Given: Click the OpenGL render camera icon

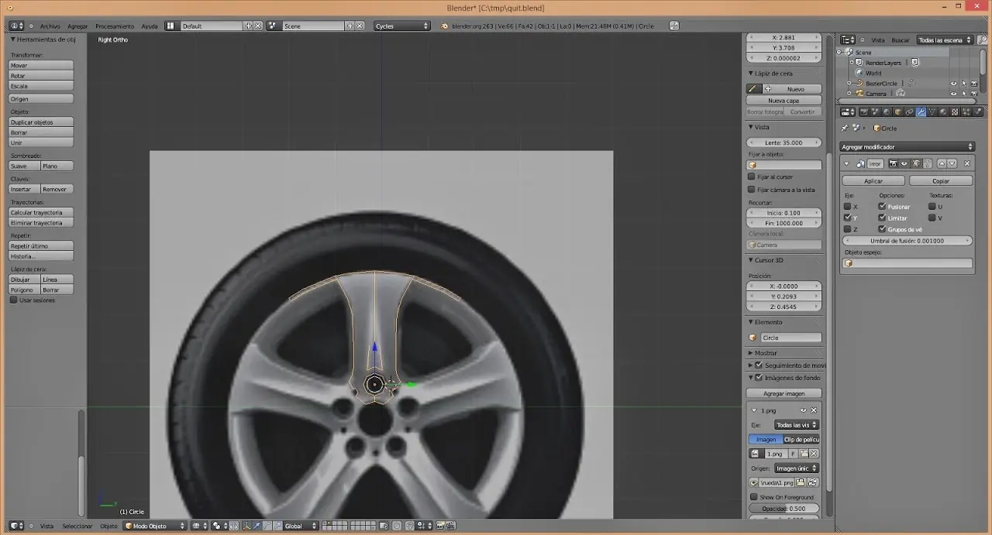Looking at the screenshot, I should pyautogui.click(x=439, y=526).
